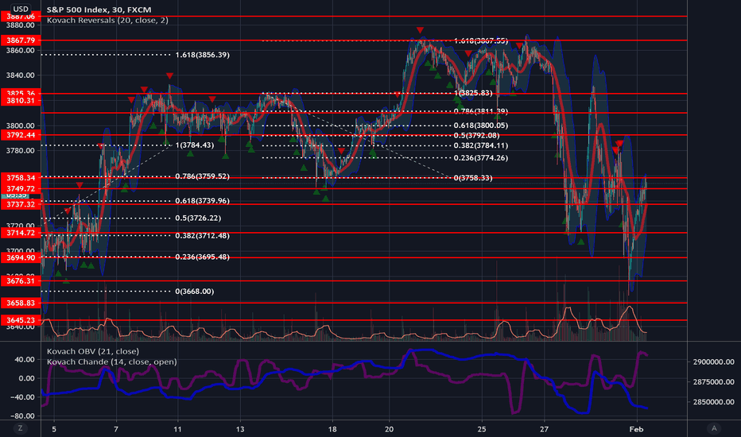Click the 2850000.00 OBV scale value

[x=714, y=402]
